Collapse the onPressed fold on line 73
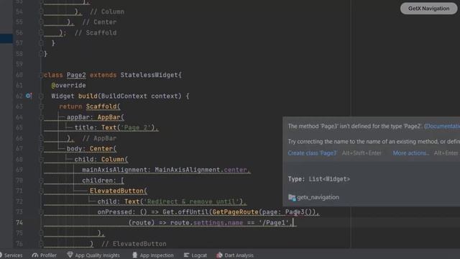 (x=42, y=212)
